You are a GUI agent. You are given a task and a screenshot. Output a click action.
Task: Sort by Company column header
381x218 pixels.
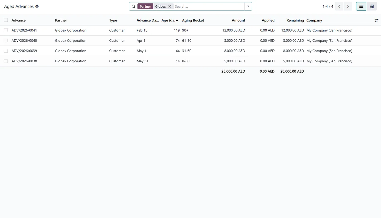click(x=314, y=20)
